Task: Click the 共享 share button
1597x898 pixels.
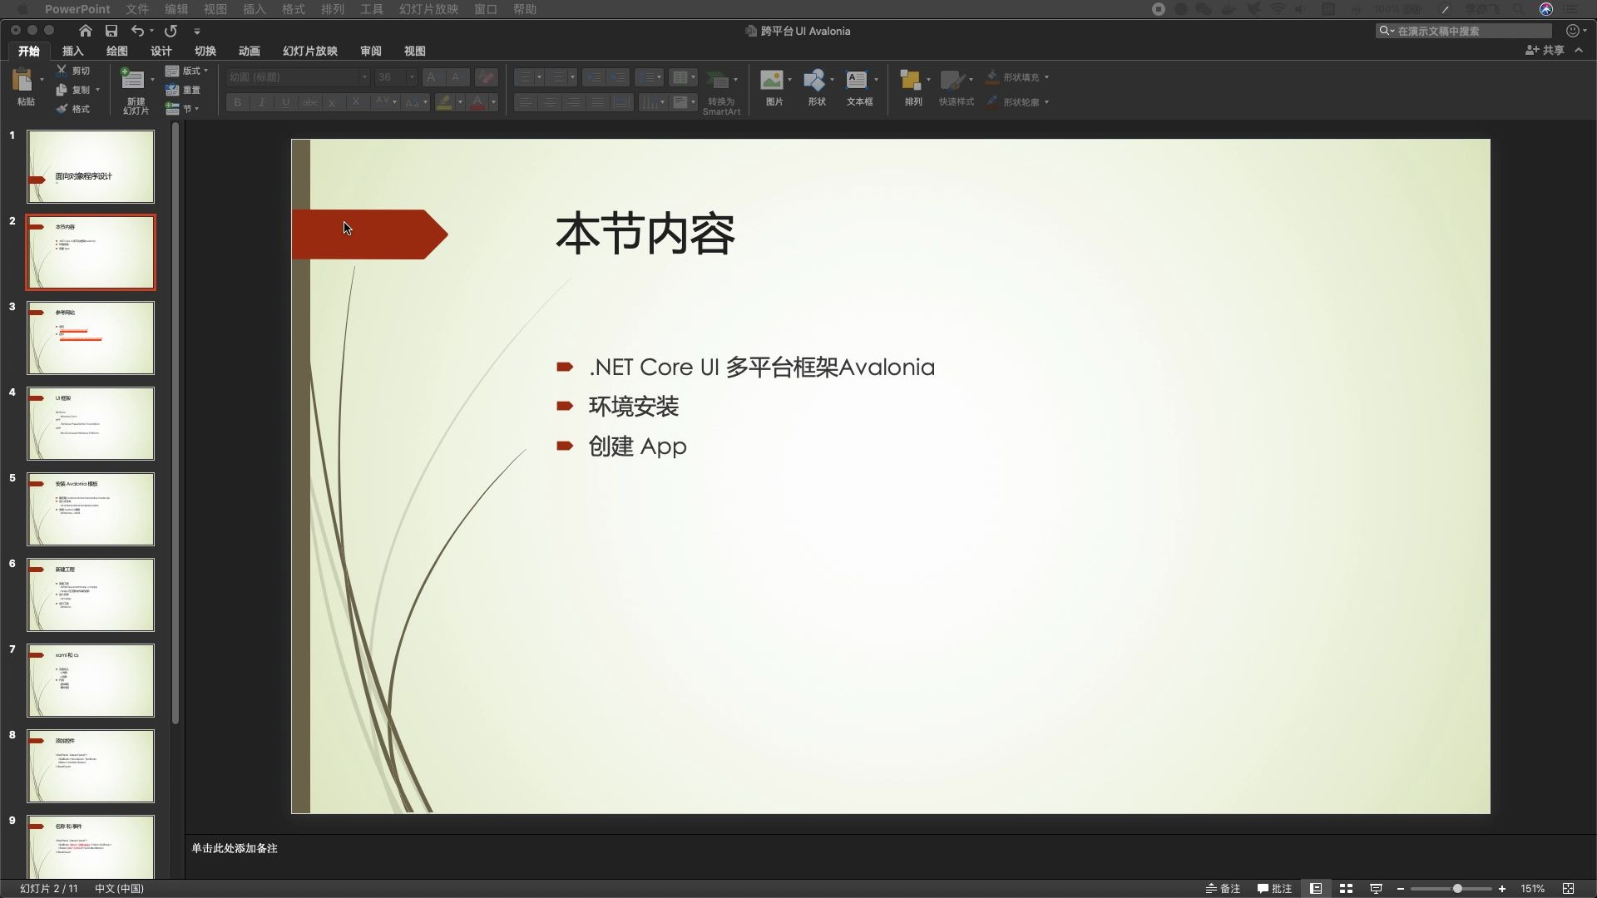Action: (1545, 50)
